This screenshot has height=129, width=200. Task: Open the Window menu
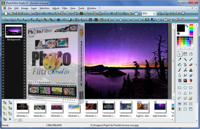coord(91,8)
